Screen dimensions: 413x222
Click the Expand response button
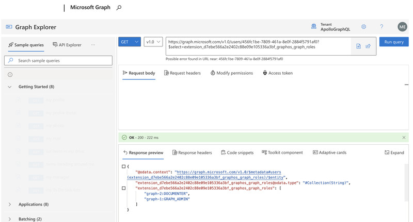[394, 152]
